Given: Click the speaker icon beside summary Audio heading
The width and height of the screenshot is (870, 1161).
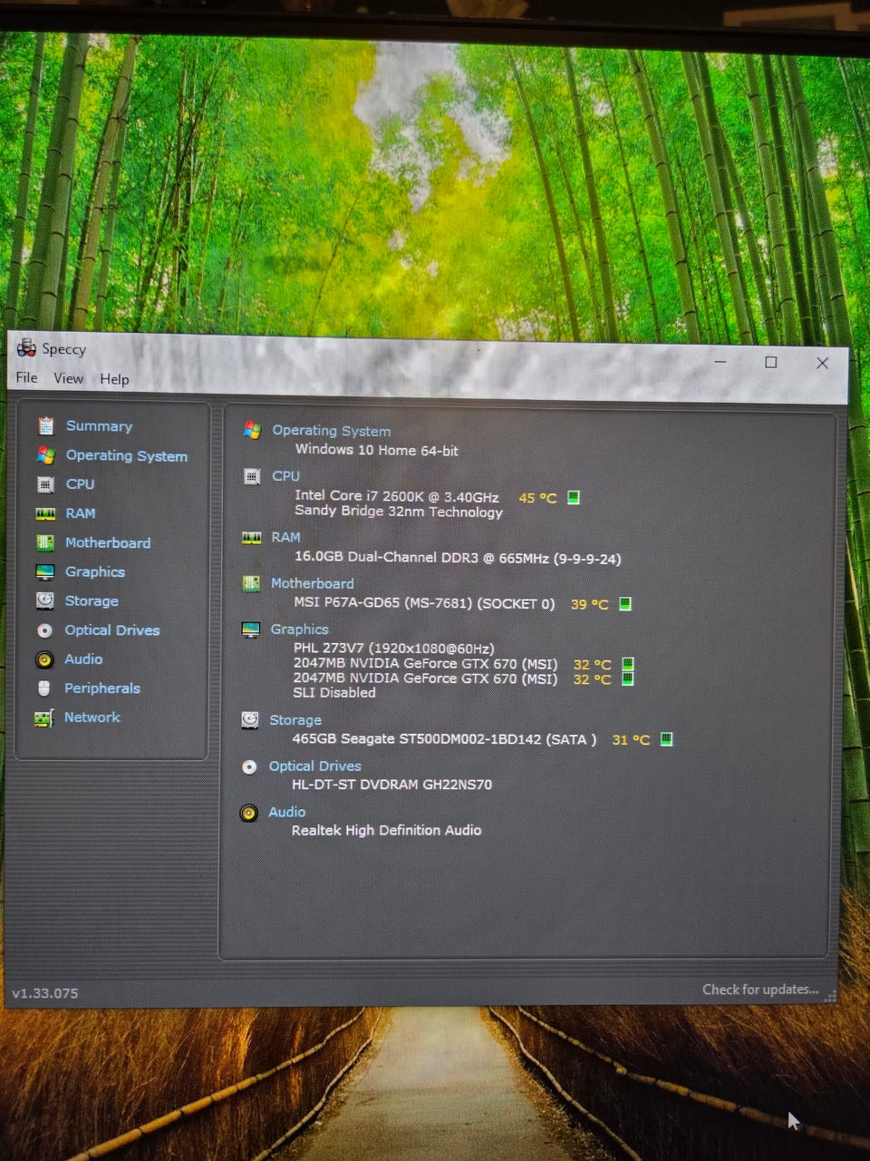Looking at the screenshot, I should point(249,813).
